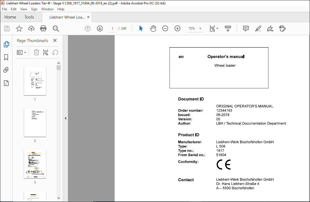The width and height of the screenshot is (310, 202).
Task: Open thumbnail options dropdown menu
Action: [21, 53]
